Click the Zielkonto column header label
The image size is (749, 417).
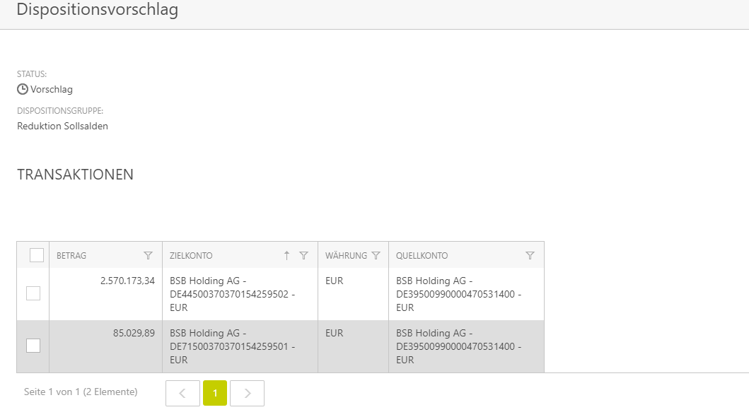(191, 256)
